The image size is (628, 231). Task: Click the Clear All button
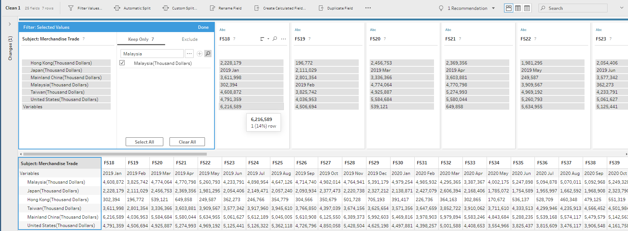(x=187, y=142)
